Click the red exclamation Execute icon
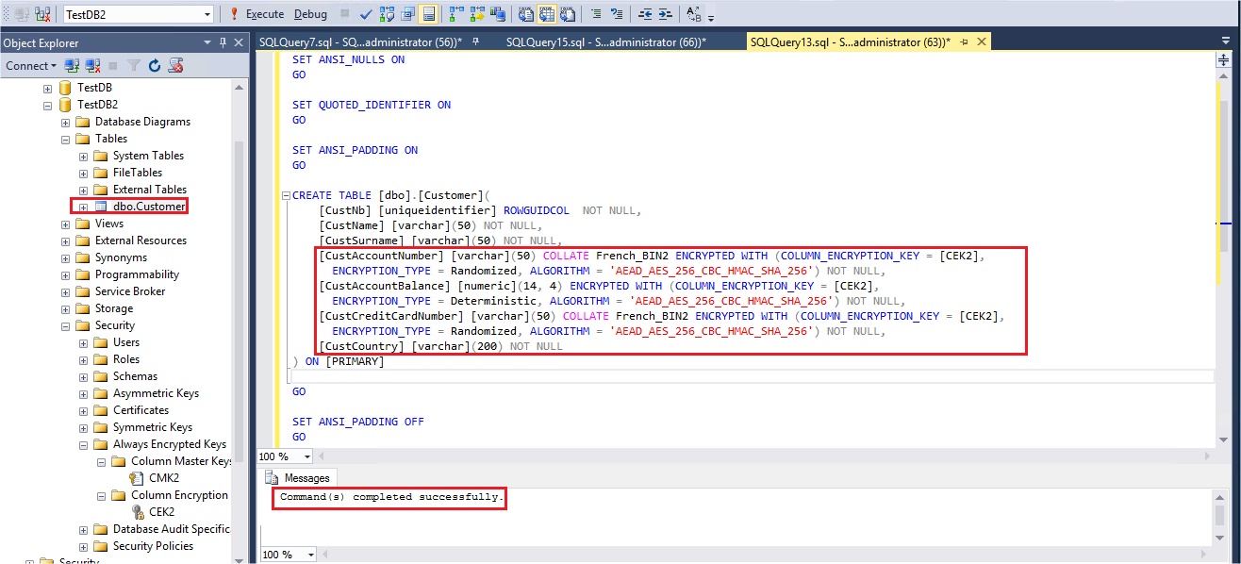This screenshot has width=1241, height=564. click(235, 14)
